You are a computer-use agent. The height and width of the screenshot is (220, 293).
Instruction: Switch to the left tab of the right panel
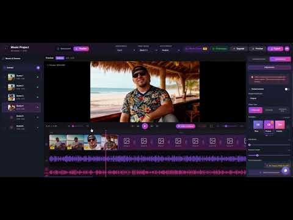(259, 59)
